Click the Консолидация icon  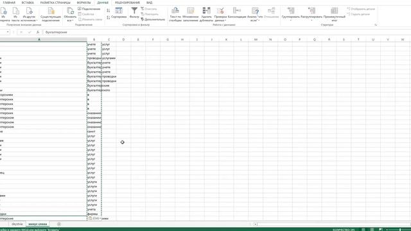(237, 13)
